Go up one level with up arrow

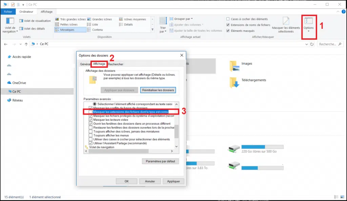(26, 44)
